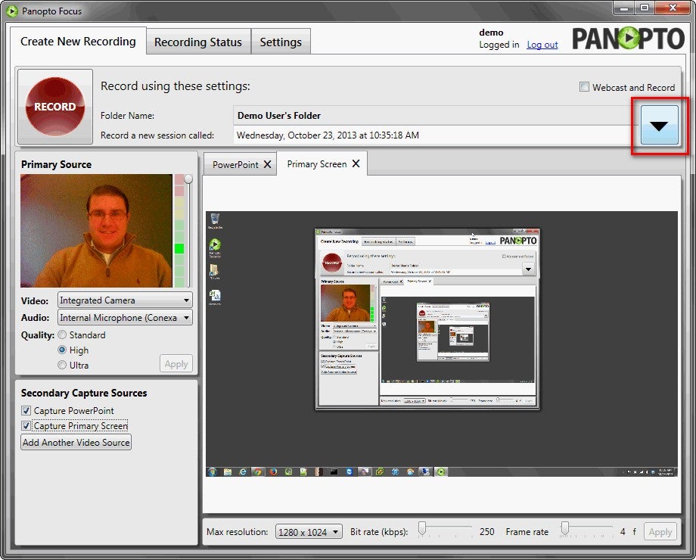Click the 'Max resolution:' label
This screenshot has height=560, width=696.
coord(237,531)
